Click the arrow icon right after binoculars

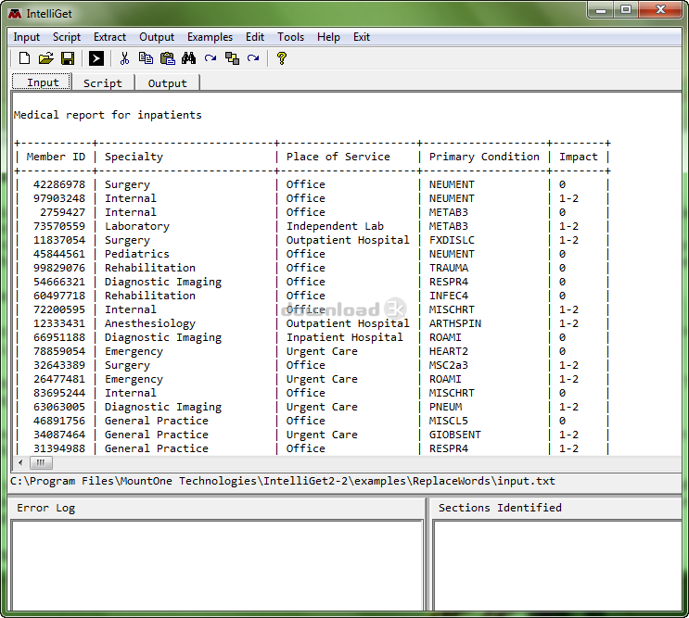pyautogui.click(x=211, y=58)
